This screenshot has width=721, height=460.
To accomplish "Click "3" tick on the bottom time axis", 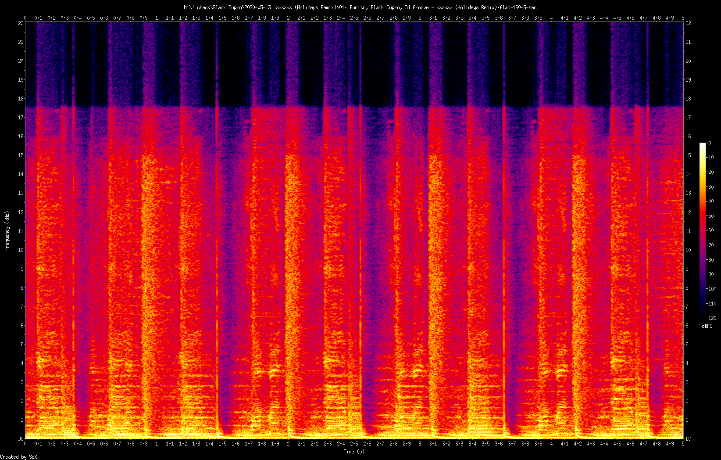I will (x=420, y=444).
